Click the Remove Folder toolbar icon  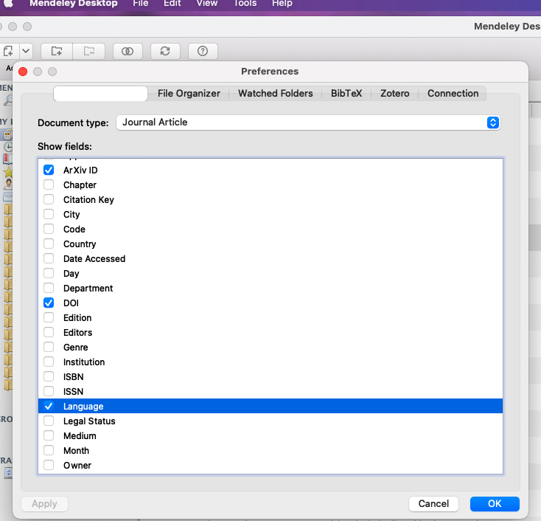click(x=89, y=51)
